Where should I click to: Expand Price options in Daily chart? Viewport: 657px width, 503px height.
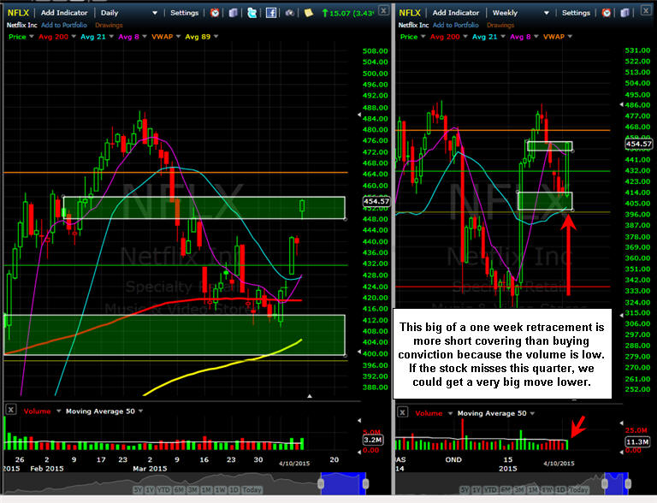(32, 37)
